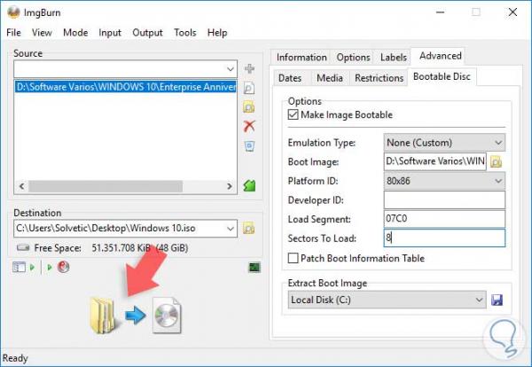Screen dimensions: 532x367
Task: Open the View menu
Action: (x=42, y=33)
